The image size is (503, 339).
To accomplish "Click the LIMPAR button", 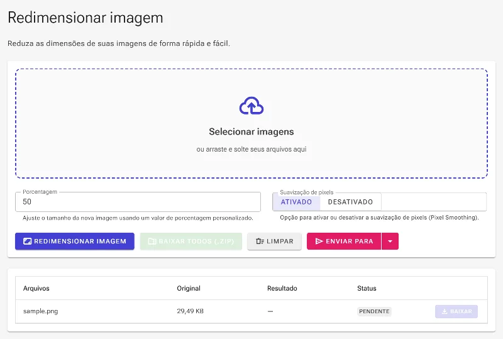I will [274, 241].
